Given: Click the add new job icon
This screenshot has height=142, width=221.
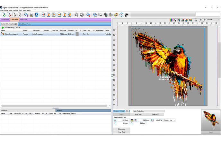Looking at the screenshot, I should pyautogui.click(x=4, y=15).
